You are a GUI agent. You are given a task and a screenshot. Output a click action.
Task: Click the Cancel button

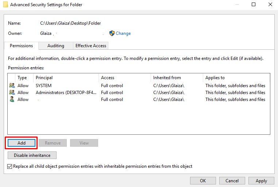232,180
